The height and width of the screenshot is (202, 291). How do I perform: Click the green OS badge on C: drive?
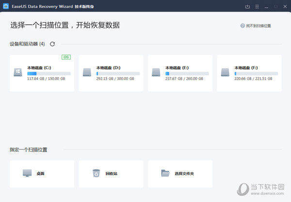[x=66, y=57]
